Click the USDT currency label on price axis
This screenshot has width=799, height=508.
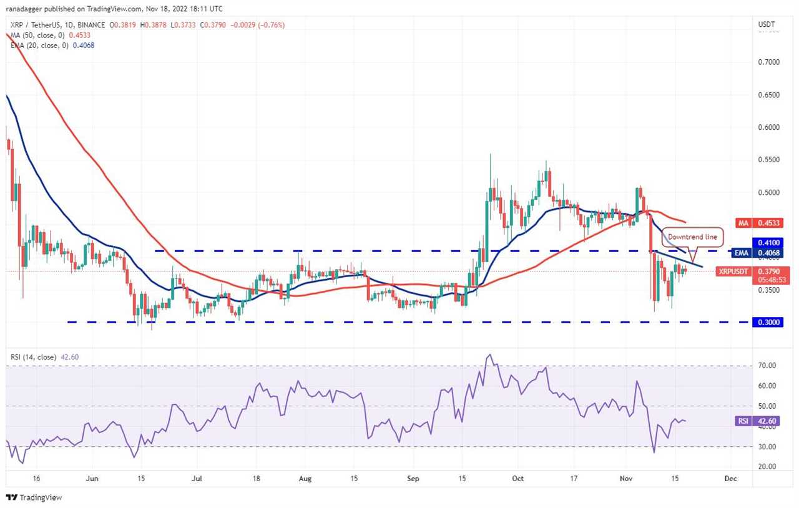(767, 26)
